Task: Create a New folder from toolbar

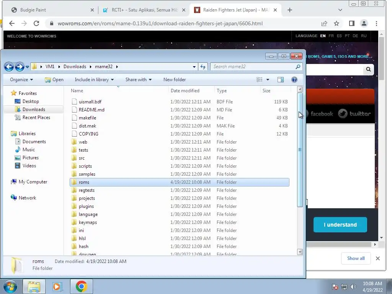Action: tap(175, 80)
